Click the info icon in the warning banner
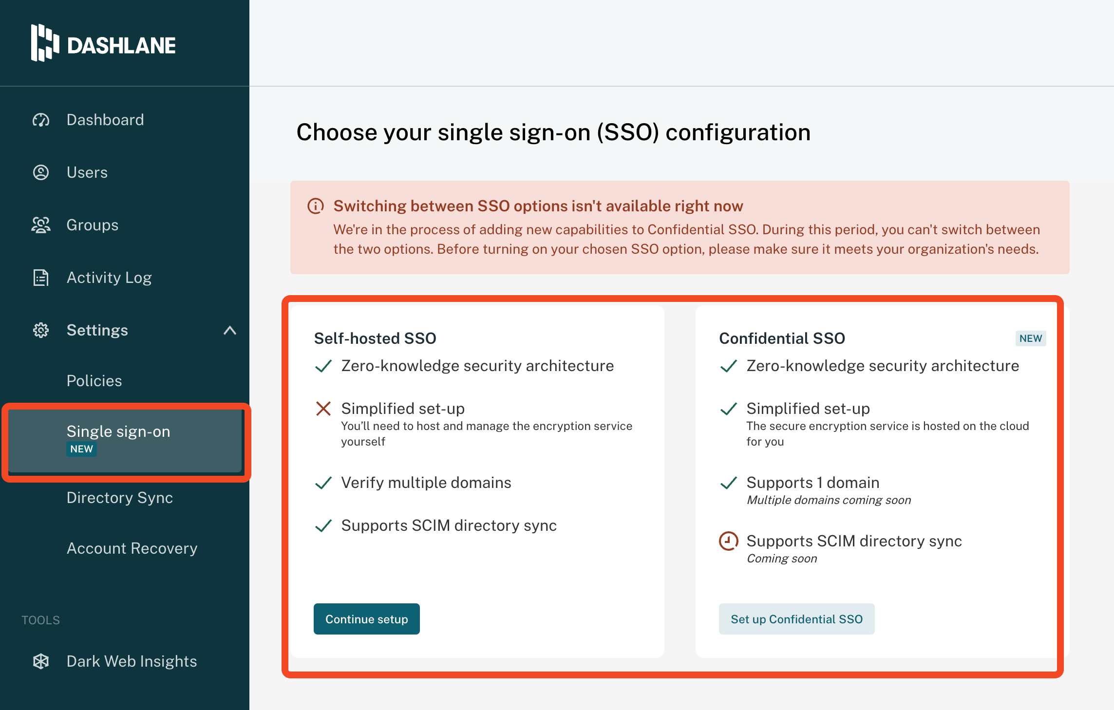The width and height of the screenshot is (1114, 710). coord(316,206)
